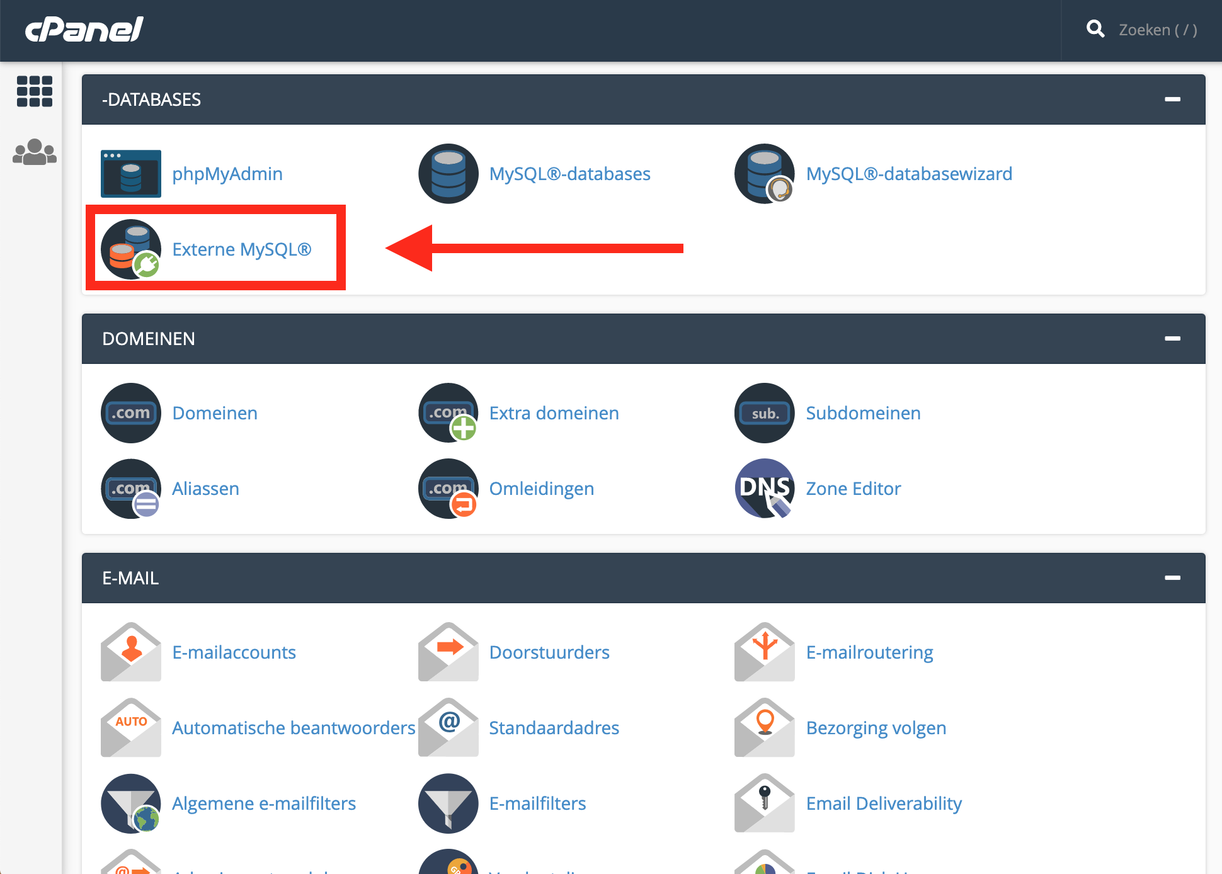Open the Domeinen .com icon
This screenshot has height=874, width=1222.
coord(131,413)
